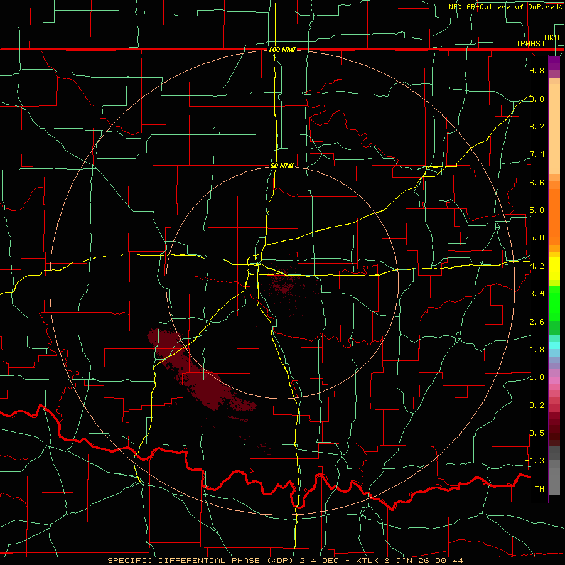Image resolution: width=565 pixels, height=565 pixels.
Task: Pick the pink swatch on the color bar
Action: [554, 380]
